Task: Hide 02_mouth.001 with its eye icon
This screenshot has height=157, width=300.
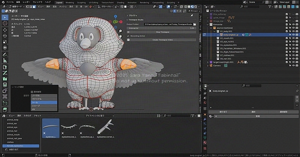Action: (293, 38)
